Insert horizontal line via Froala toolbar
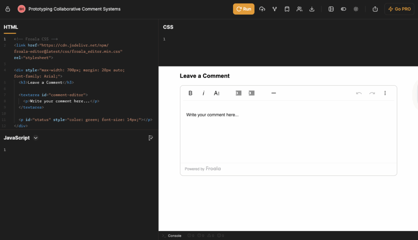The width and height of the screenshot is (418, 240). tap(273, 93)
